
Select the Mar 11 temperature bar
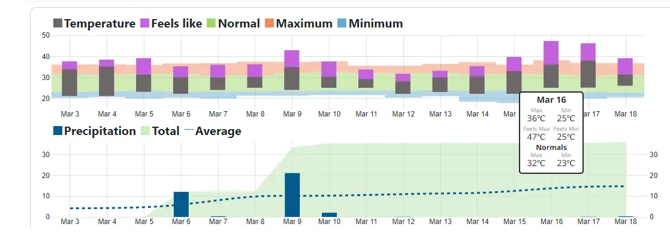[x=366, y=84]
